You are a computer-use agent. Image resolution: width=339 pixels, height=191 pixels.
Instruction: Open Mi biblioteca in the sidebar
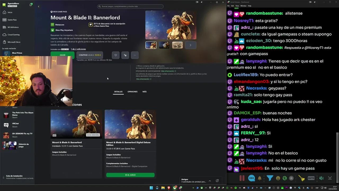[x=13, y=27]
